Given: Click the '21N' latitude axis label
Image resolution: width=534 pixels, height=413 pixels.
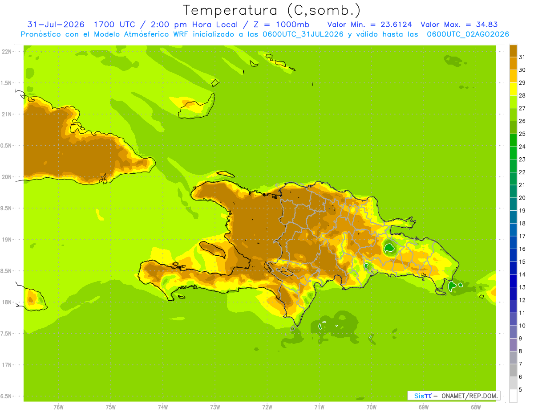Looking at the screenshot, I should [8, 114].
